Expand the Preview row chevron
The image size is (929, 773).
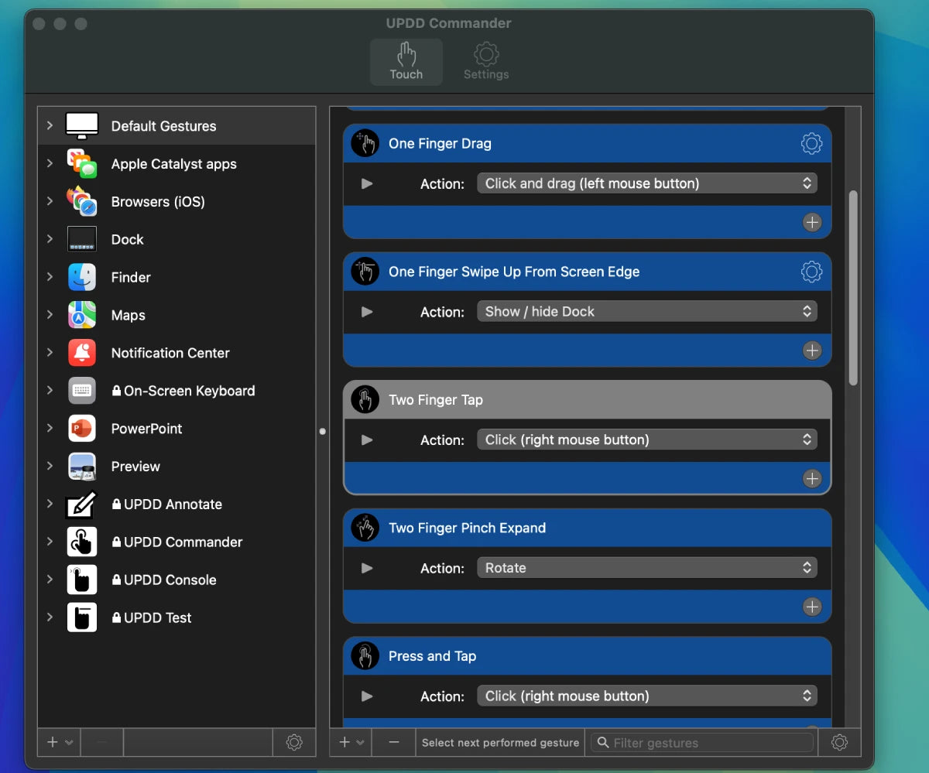click(50, 466)
